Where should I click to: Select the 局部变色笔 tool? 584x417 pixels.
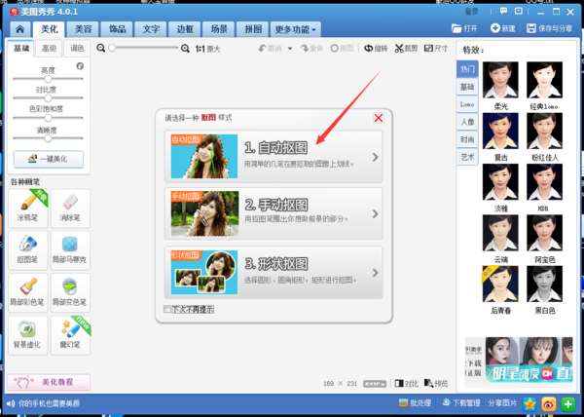pos(70,292)
